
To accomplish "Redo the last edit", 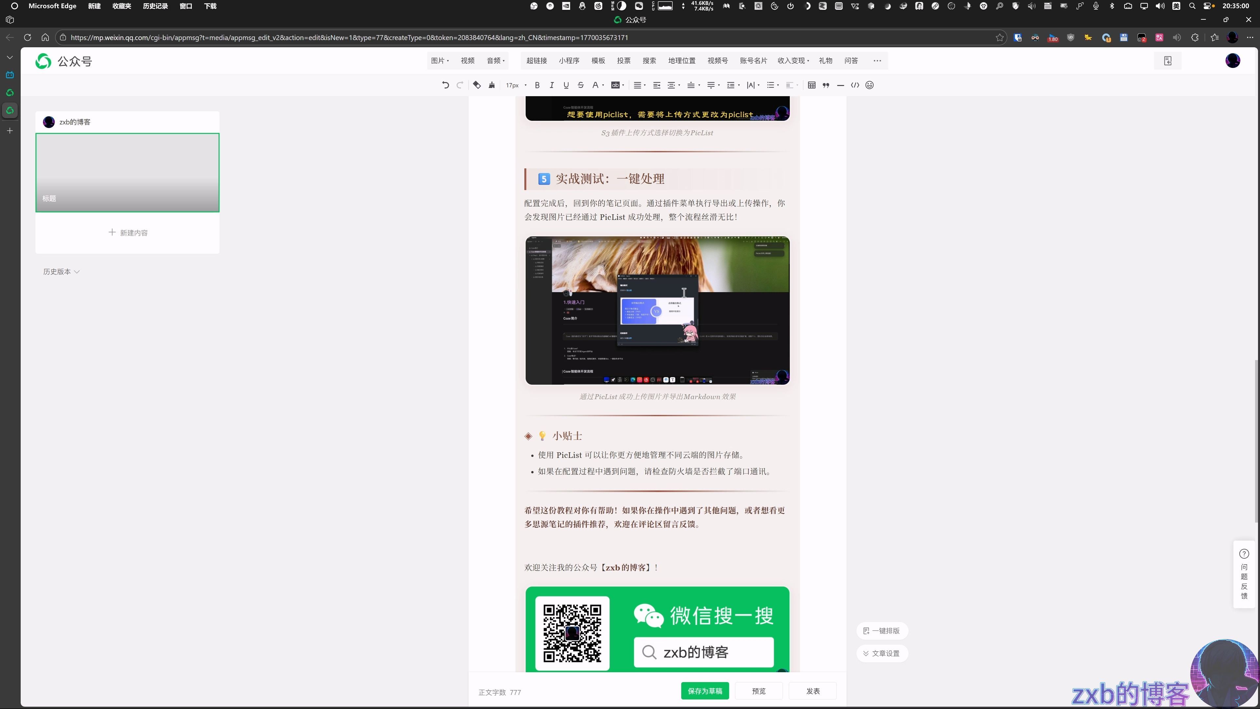I will (x=460, y=85).
